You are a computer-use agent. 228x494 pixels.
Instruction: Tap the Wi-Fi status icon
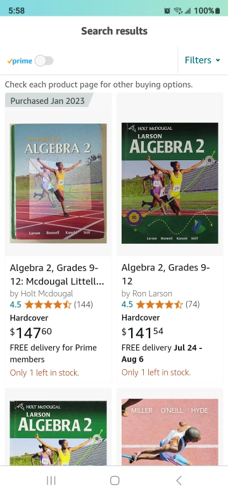(x=178, y=11)
